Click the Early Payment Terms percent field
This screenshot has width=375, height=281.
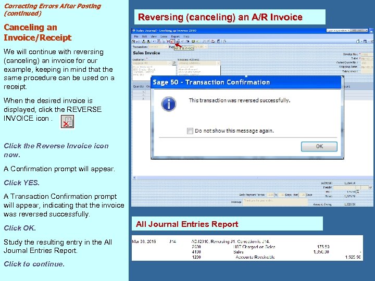tap(270, 195)
